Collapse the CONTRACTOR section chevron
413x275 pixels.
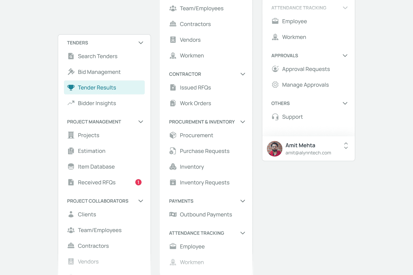[243, 74]
